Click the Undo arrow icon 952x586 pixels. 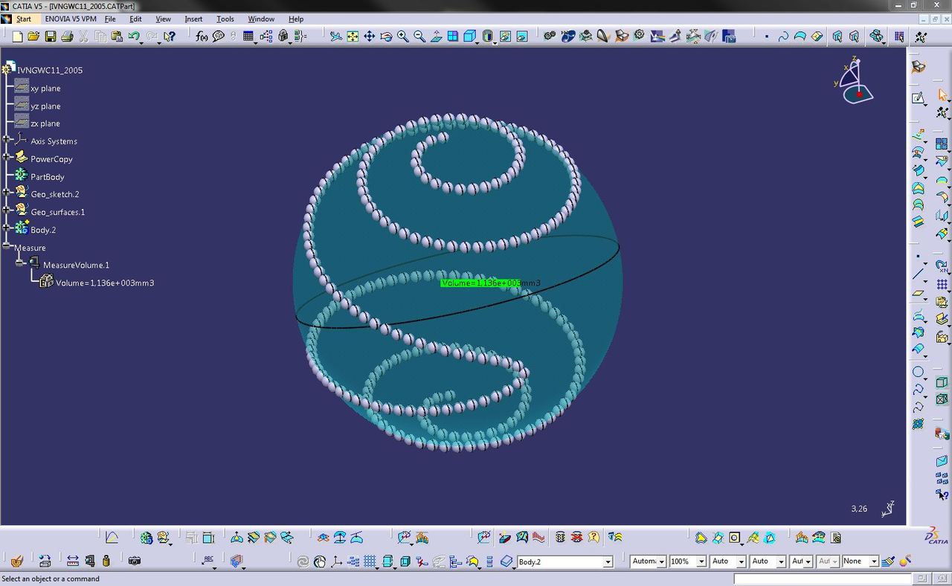point(134,36)
